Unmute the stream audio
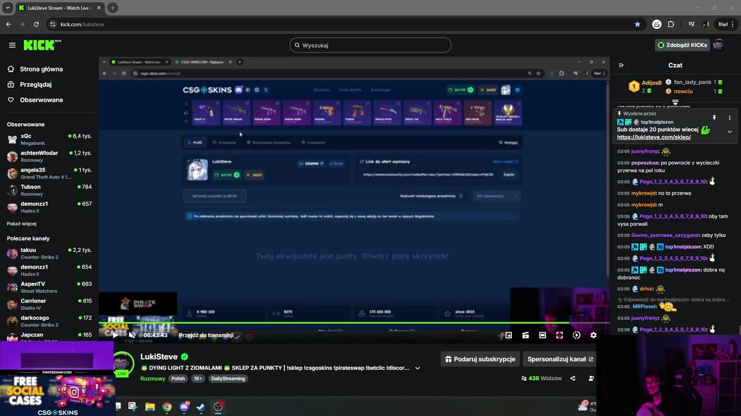 (132, 335)
